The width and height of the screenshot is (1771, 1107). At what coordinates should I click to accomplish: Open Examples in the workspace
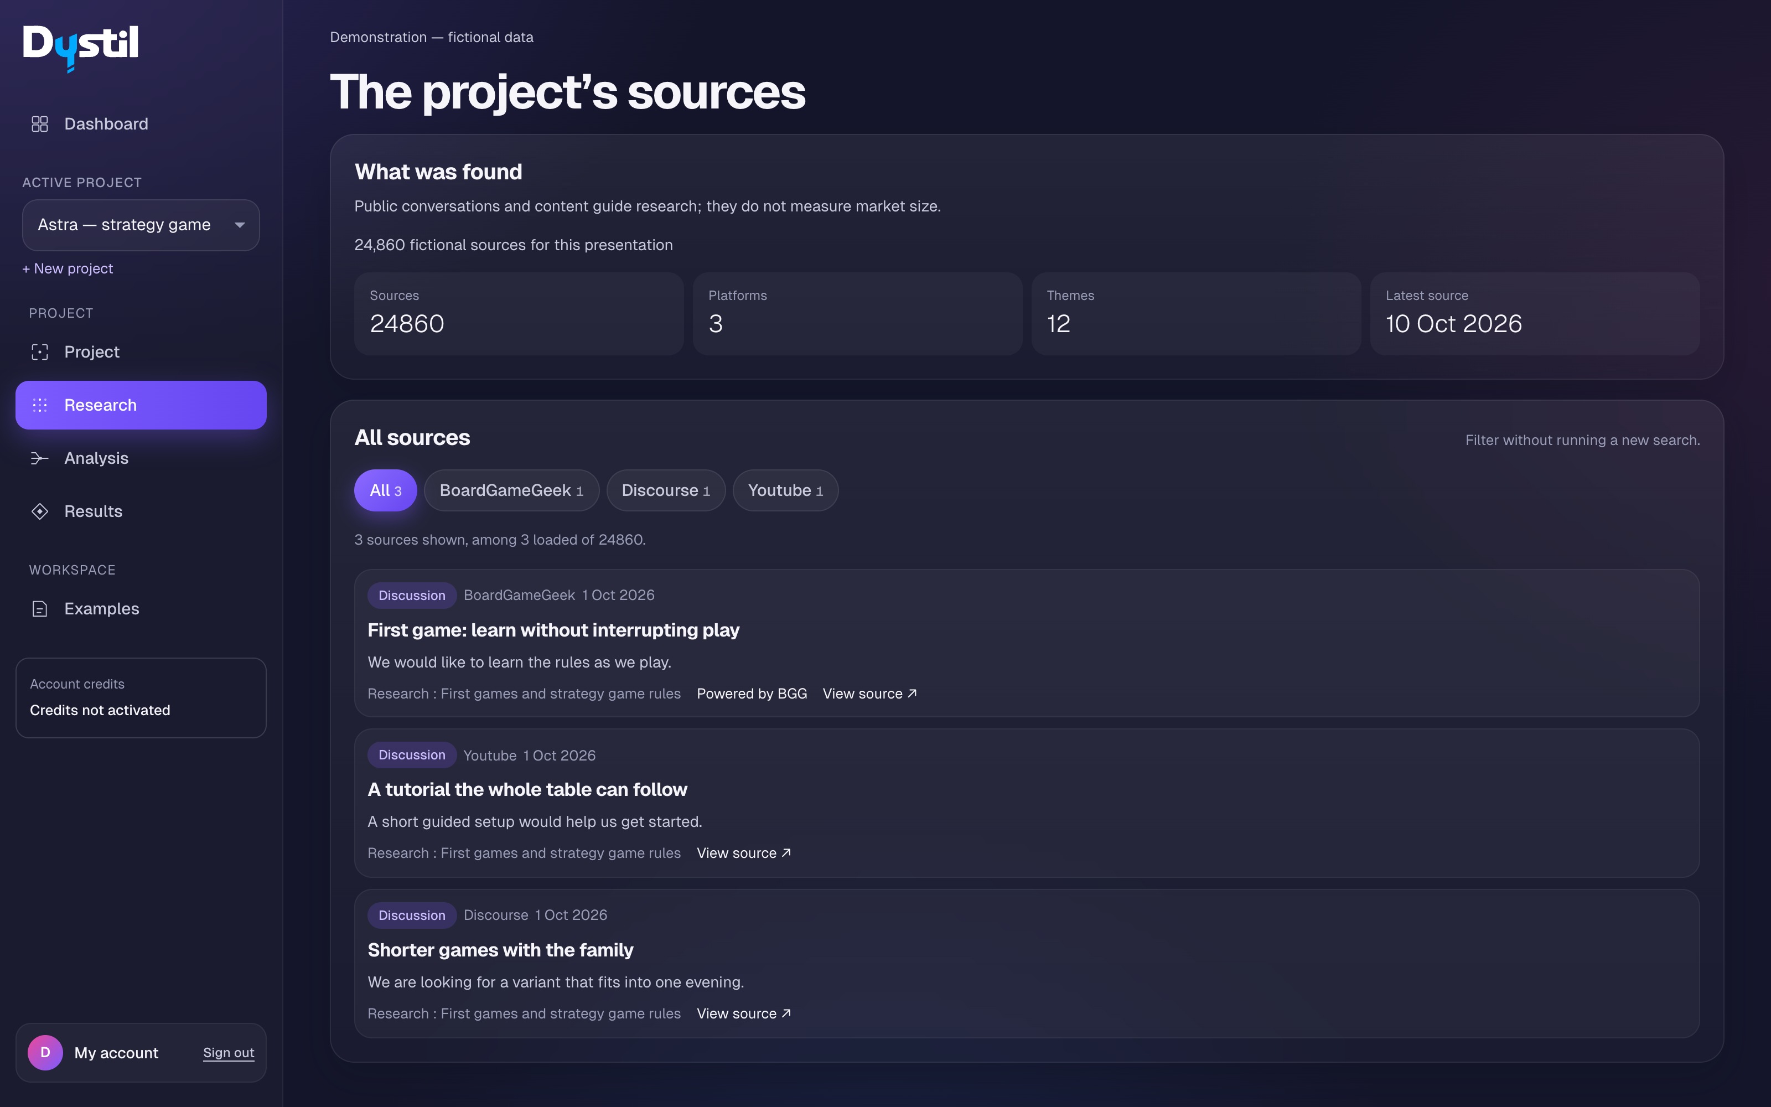[x=141, y=608]
